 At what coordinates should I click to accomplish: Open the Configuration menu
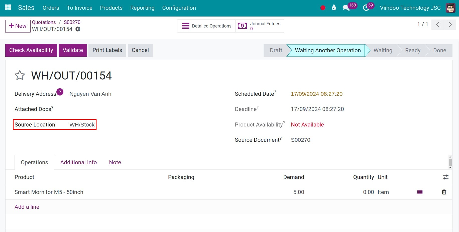click(179, 8)
